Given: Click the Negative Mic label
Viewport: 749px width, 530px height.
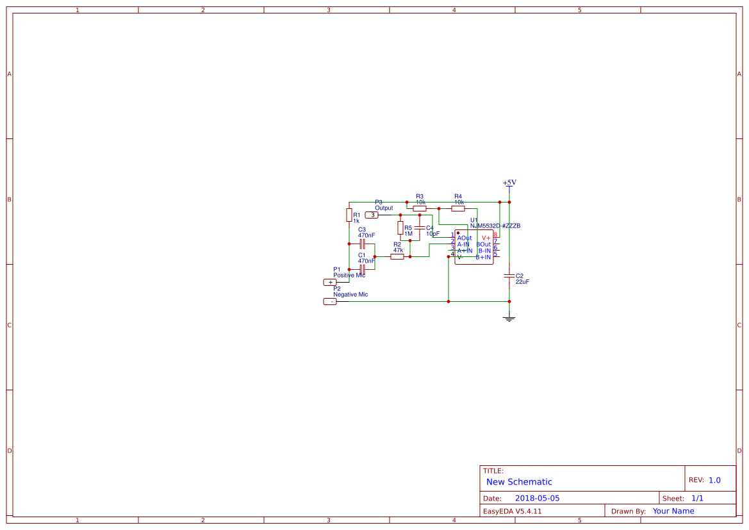Looking at the screenshot, I should 350,294.
